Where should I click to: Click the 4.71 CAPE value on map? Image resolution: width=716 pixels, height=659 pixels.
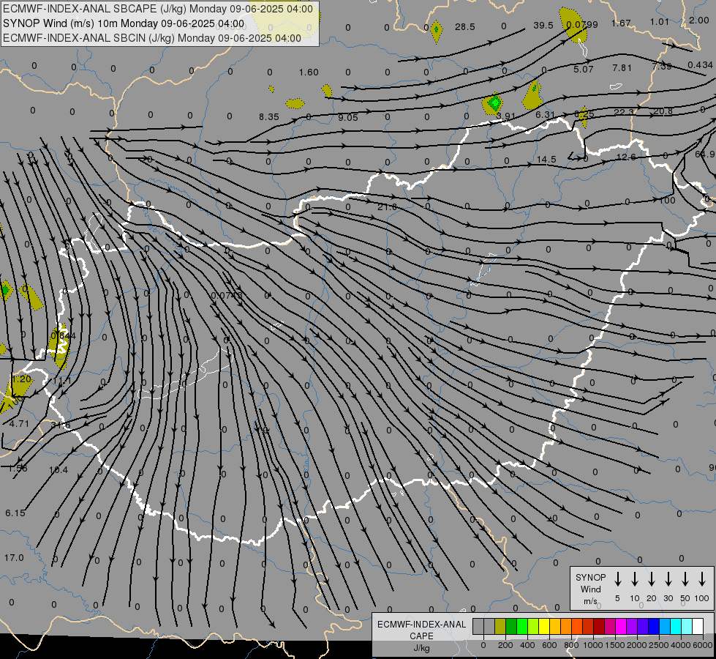(19, 424)
